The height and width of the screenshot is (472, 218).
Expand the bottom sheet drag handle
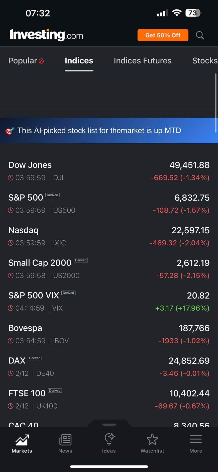point(109,424)
